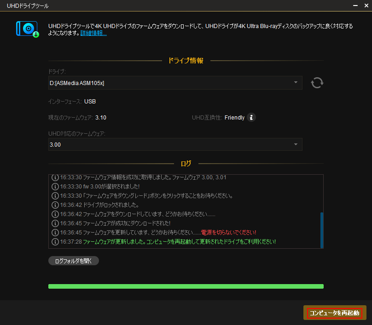Viewport: 372px width, 325px height.
Task: Expand the UHD firmware version 3.00 dropdown
Action: click(x=175, y=144)
